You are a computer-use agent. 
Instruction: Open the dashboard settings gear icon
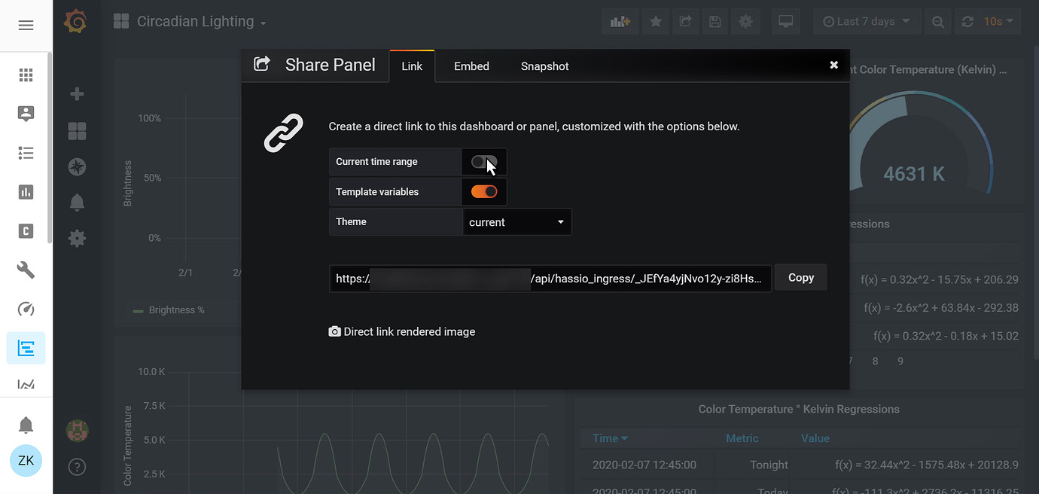(745, 22)
